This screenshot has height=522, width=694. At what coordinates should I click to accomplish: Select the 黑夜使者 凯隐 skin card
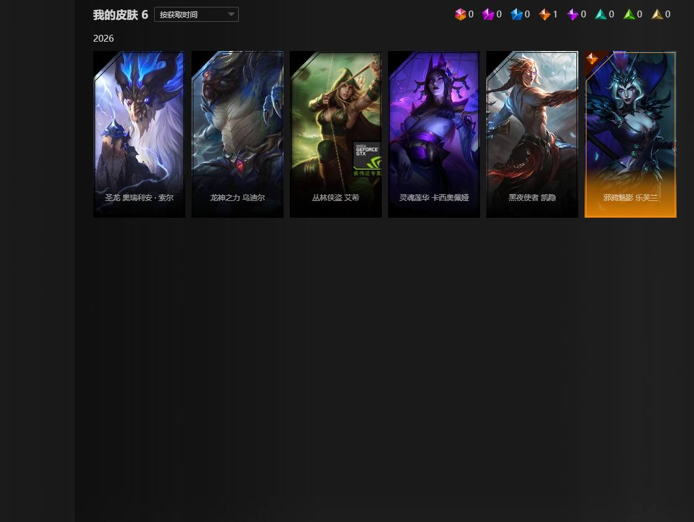point(532,134)
